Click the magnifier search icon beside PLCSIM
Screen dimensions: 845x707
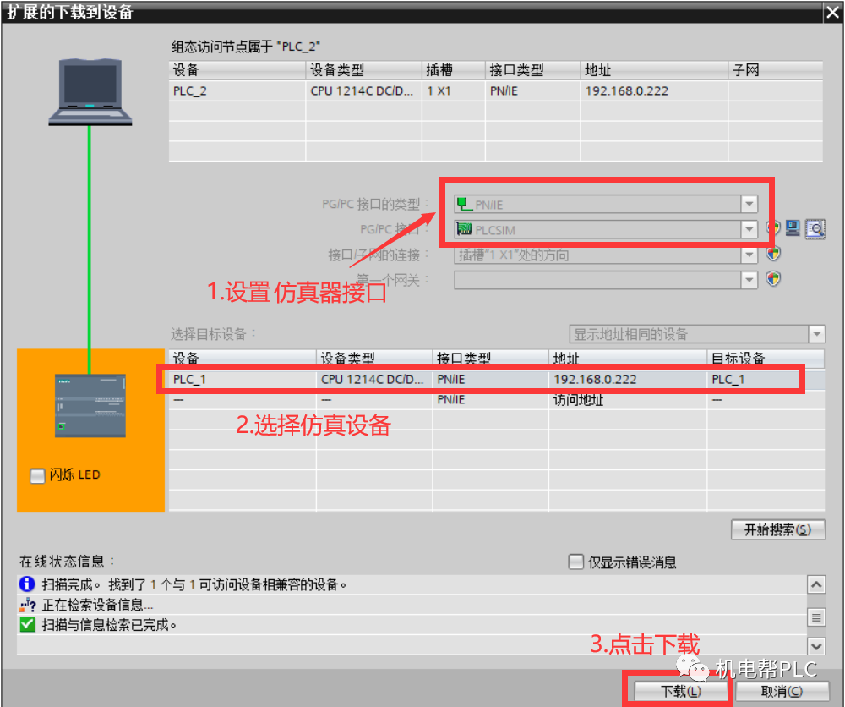[x=815, y=228]
